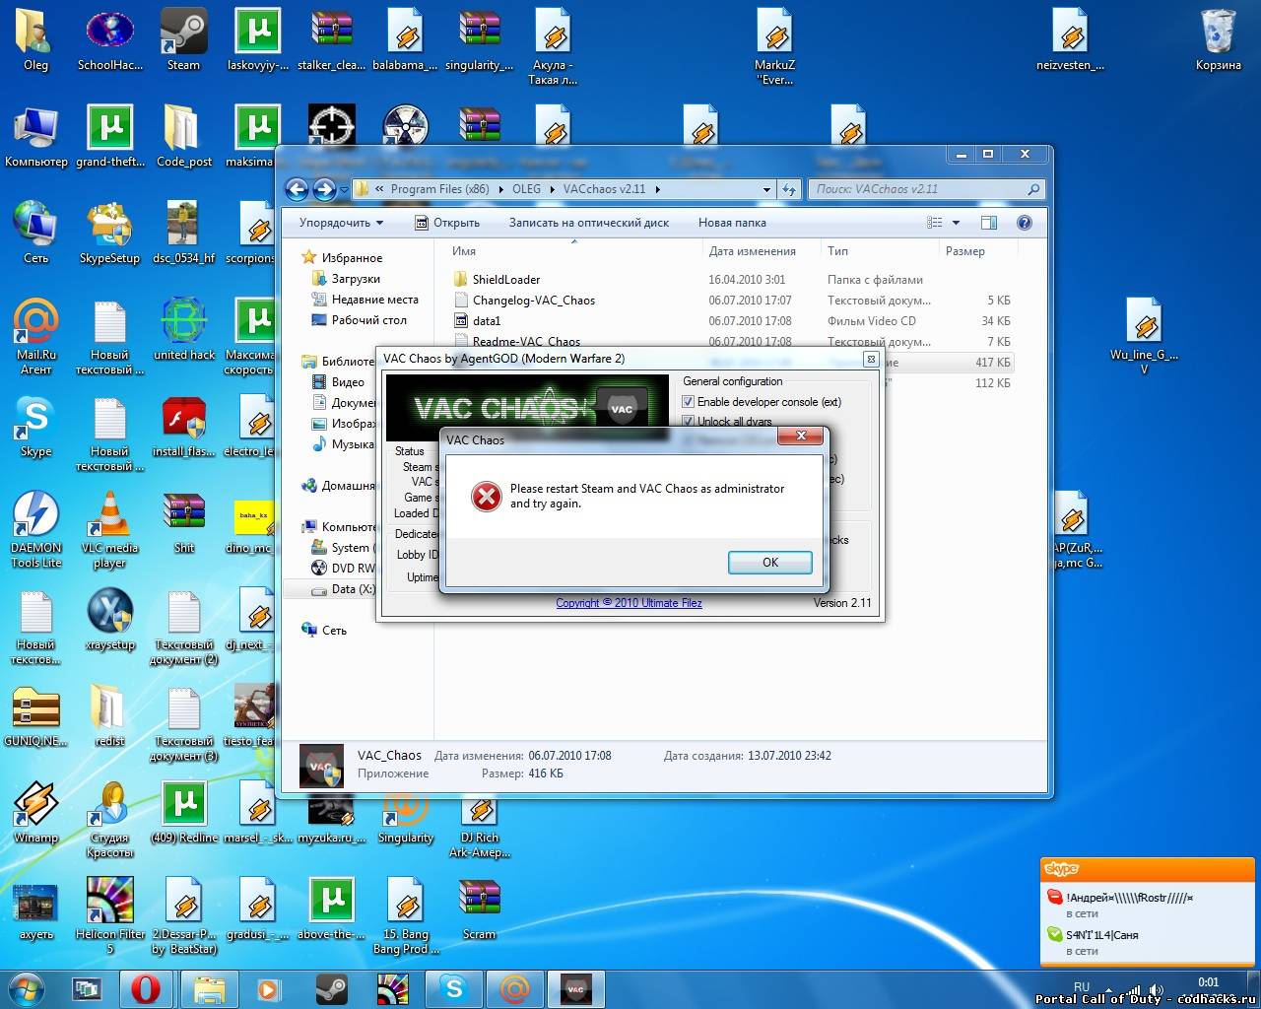Image resolution: width=1261 pixels, height=1009 pixels.
Task: Click Записать на оптический диск
Action: [x=589, y=223]
